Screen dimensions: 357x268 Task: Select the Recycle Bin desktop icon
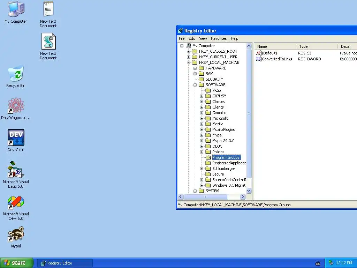[16, 73]
